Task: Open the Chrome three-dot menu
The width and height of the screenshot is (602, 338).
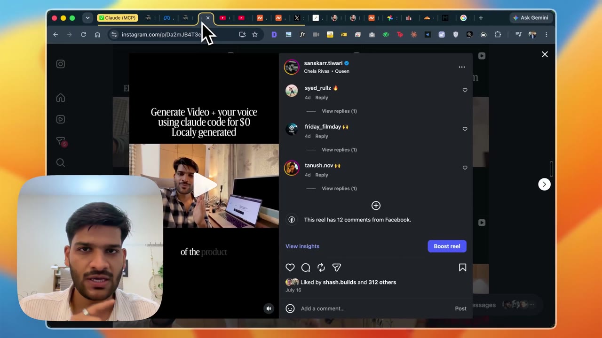Action: coord(546,34)
